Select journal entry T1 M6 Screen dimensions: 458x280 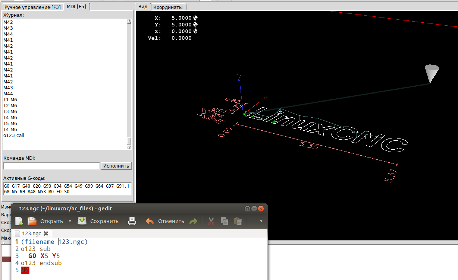pos(10,100)
